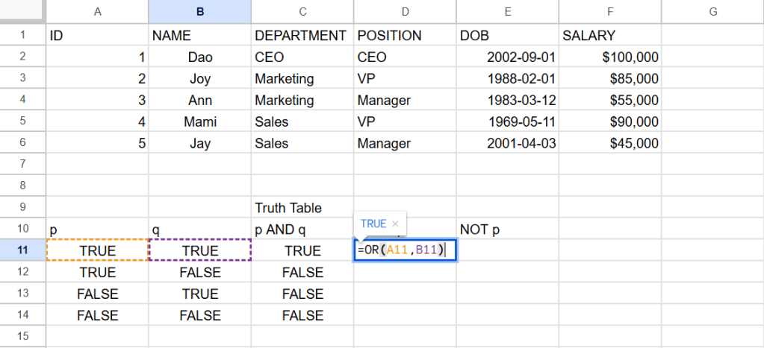Click the orange-dashed TRUE cell A11
Image resolution: width=764 pixels, height=348 pixels.
tap(97, 250)
